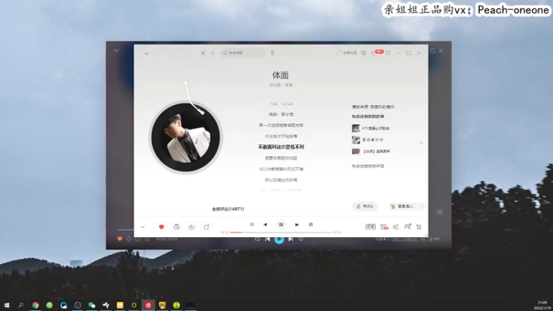553x311 pixels.
Task: Open the sound effects icon
Action: pyautogui.click(x=384, y=227)
